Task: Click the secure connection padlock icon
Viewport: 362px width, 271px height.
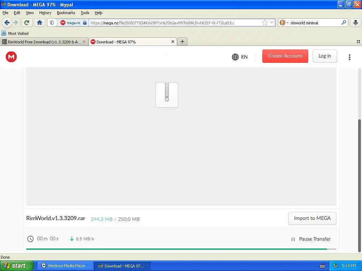Action: click(85, 23)
